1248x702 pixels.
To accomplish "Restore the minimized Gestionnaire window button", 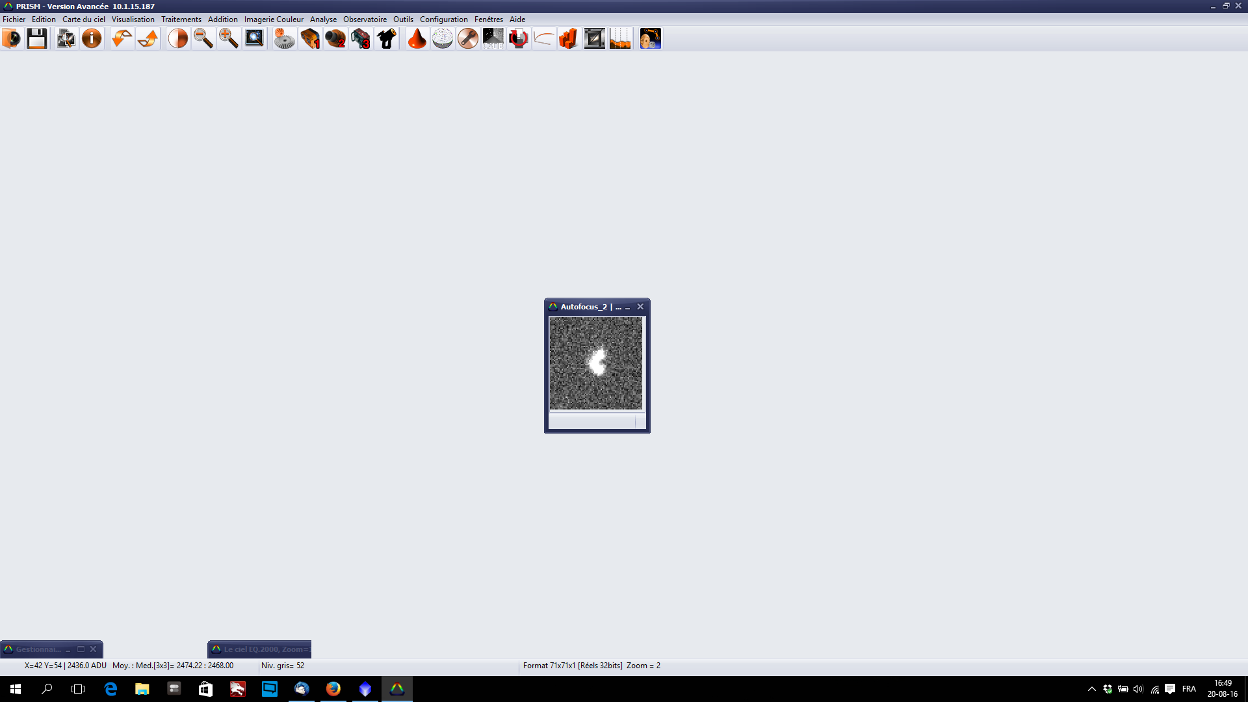I will coord(81,649).
